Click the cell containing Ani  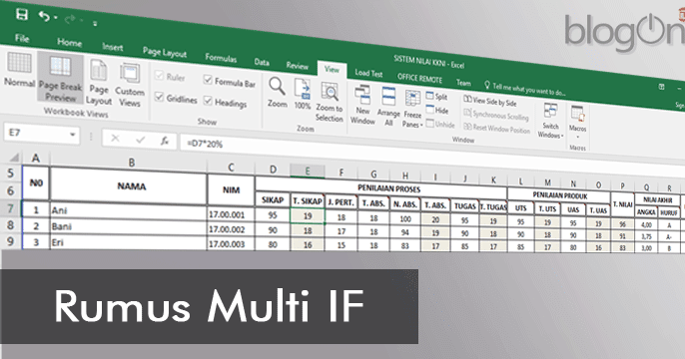pos(129,211)
